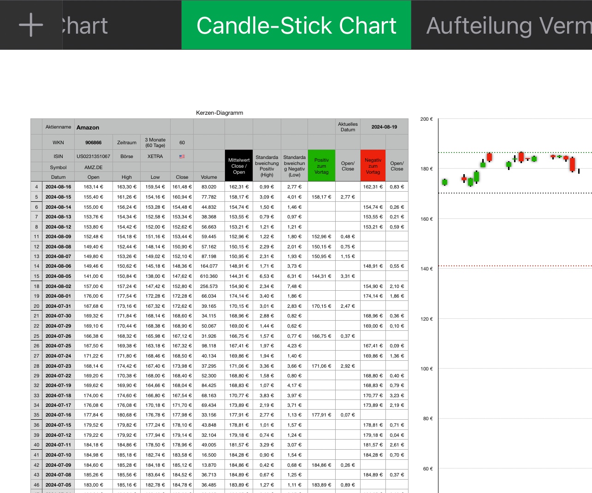The height and width of the screenshot is (493, 592).
Task: Select the Kerzen-Diagramm table title
Action: coord(219,113)
